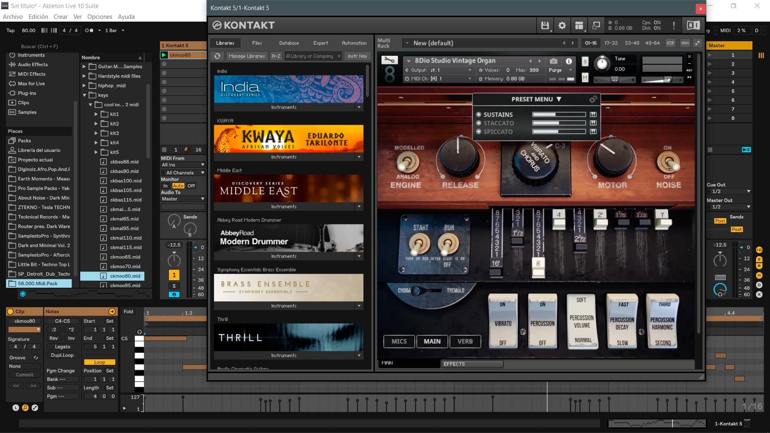Flip the RUN toggle switch
This screenshot has height=433, width=770.
pos(448,244)
